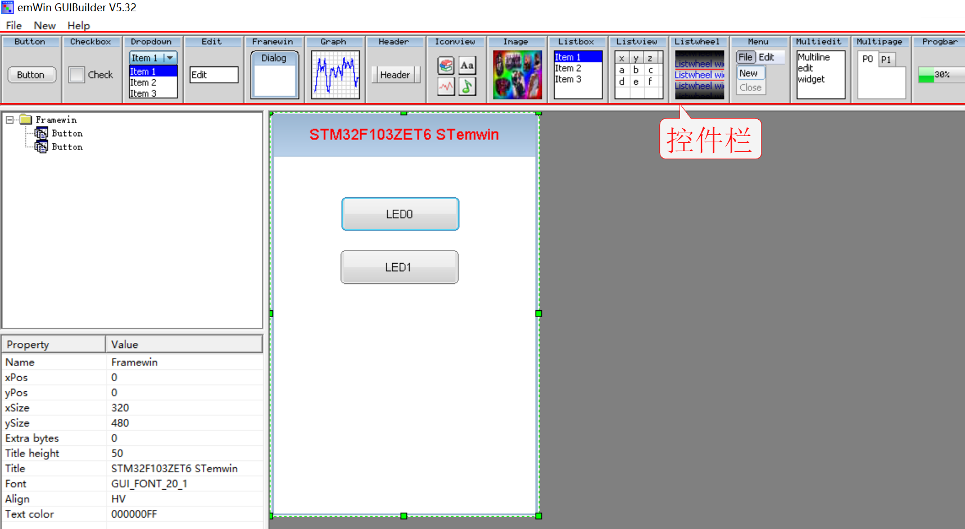
Task: Click the Value column header
Action: click(184, 344)
